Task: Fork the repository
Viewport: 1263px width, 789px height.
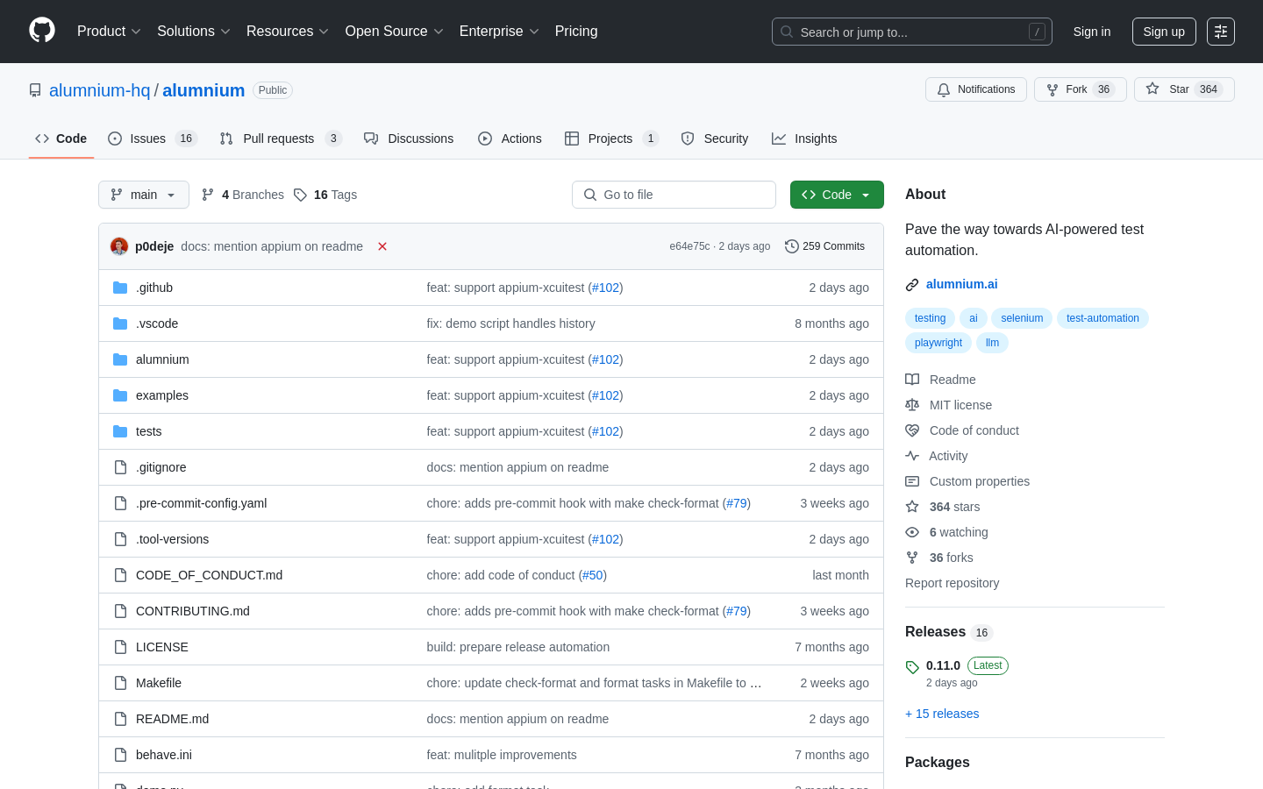Action: pyautogui.click(x=1080, y=89)
